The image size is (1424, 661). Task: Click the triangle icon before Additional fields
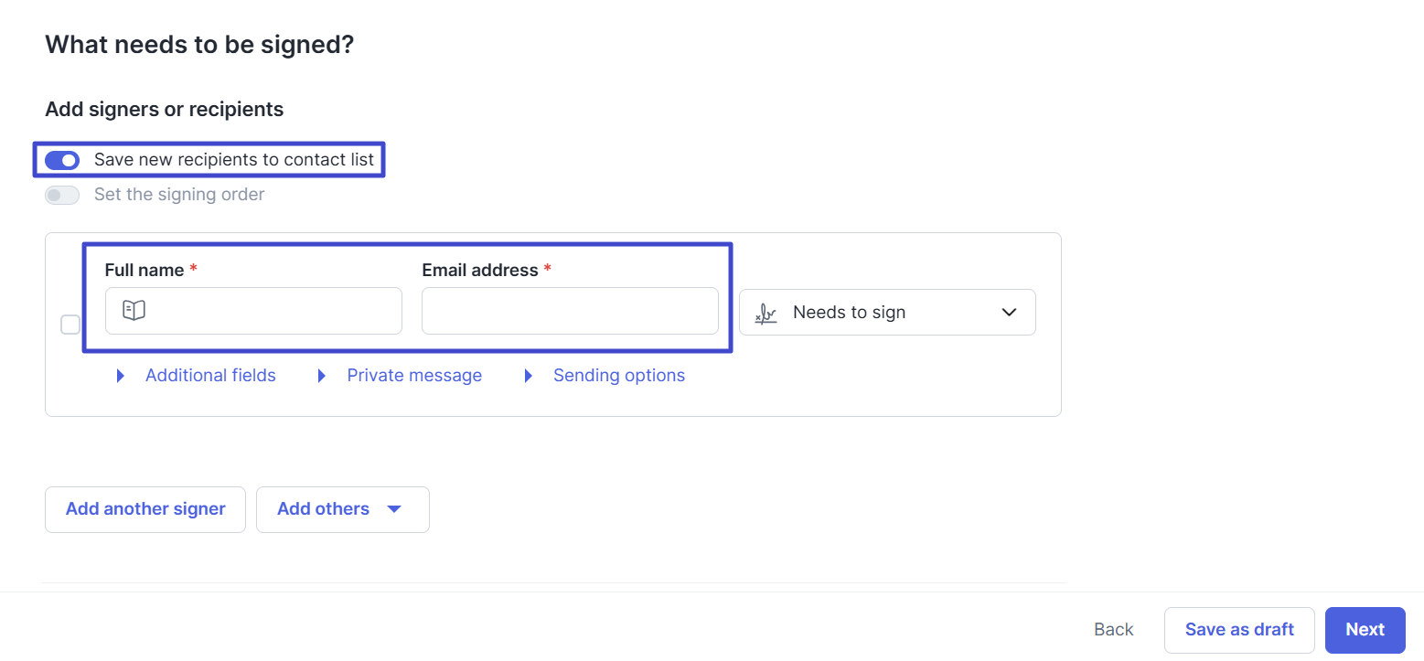tap(121, 376)
